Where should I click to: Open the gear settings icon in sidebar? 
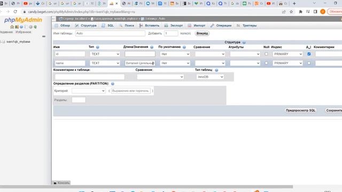pyautogui.click(x=30, y=27)
